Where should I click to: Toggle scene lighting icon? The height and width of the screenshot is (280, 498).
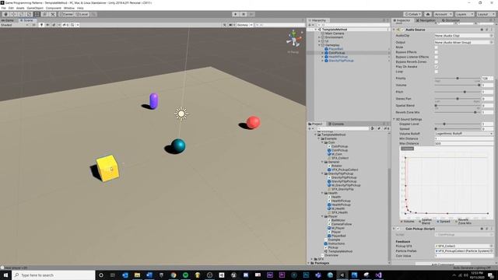(x=41, y=25)
